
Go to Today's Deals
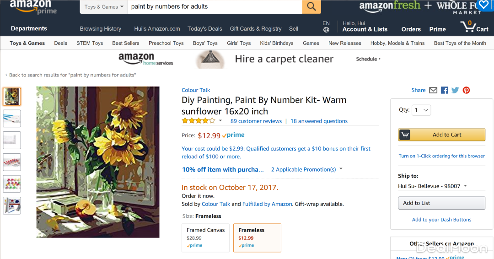pyautogui.click(x=204, y=28)
